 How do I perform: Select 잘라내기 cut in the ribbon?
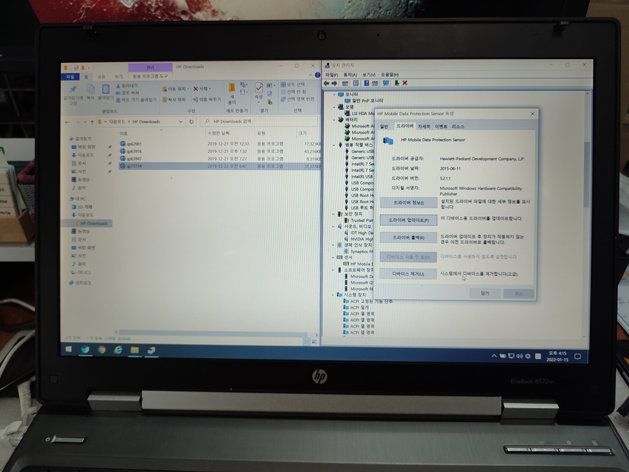point(127,86)
